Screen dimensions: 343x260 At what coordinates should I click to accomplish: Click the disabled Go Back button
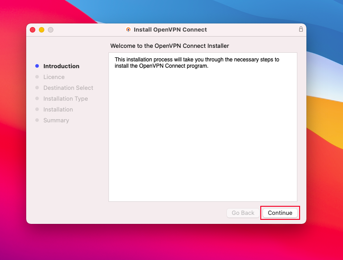pyautogui.click(x=243, y=213)
